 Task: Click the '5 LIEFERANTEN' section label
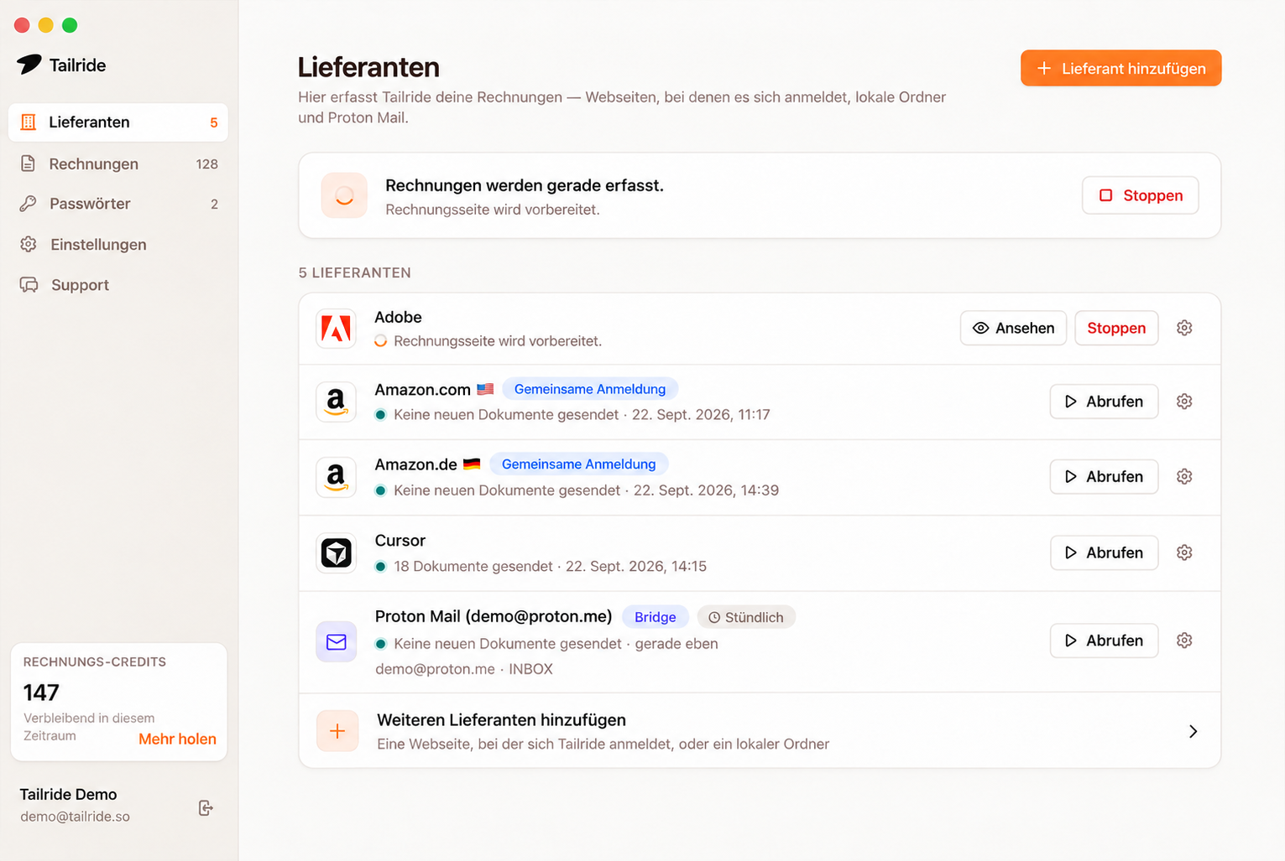click(x=355, y=272)
